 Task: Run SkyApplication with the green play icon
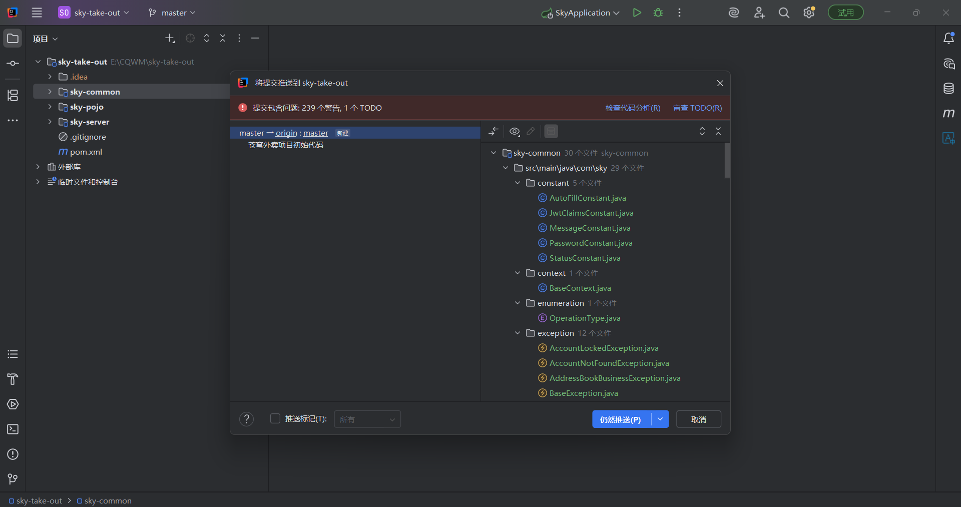[637, 13]
